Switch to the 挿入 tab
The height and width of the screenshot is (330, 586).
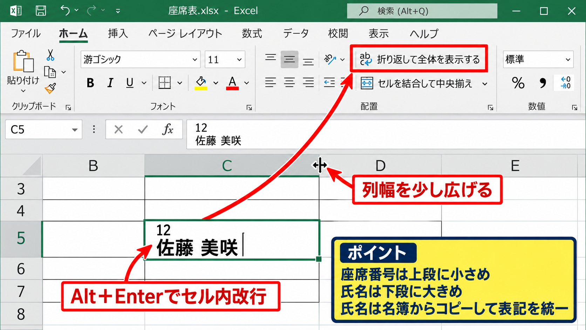(118, 33)
